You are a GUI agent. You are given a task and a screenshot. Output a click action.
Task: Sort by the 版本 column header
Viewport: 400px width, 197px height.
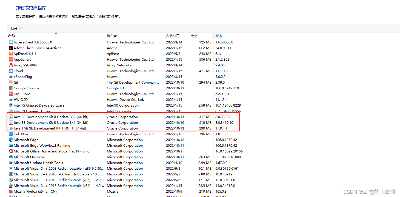click(233, 36)
